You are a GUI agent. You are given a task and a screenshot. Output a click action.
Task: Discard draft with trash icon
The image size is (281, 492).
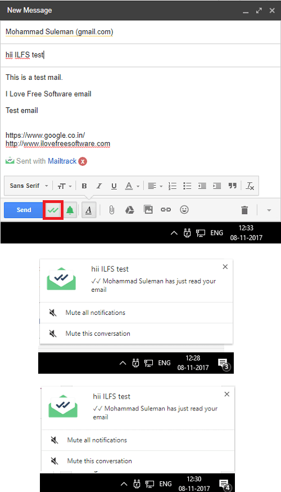click(x=244, y=210)
